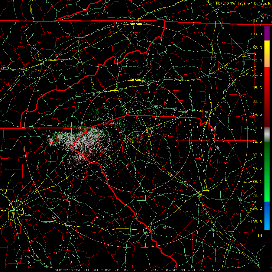Select the 107.8 legend value
The width and height of the screenshot is (272, 272).
(x=256, y=34)
